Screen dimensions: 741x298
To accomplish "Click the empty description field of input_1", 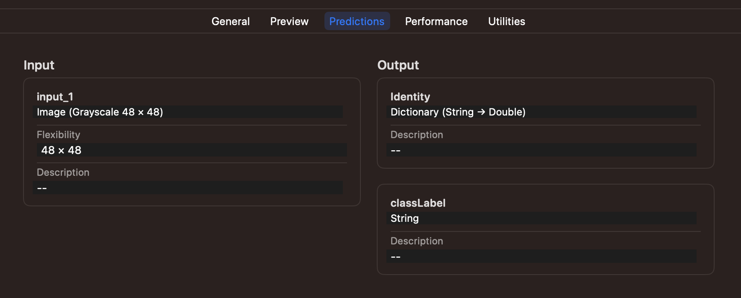I will coord(187,188).
